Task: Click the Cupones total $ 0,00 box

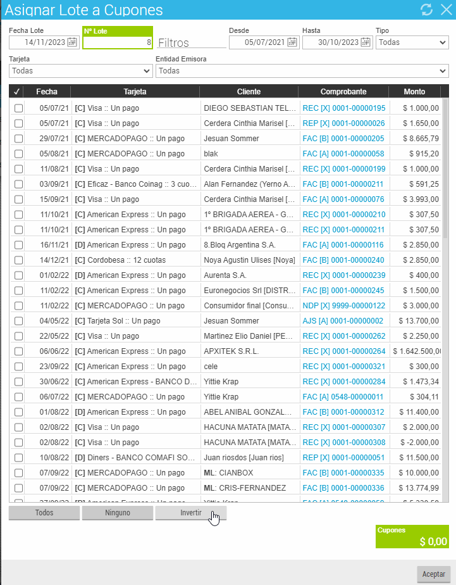Action: pyautogui.click(x=412, y=536)
